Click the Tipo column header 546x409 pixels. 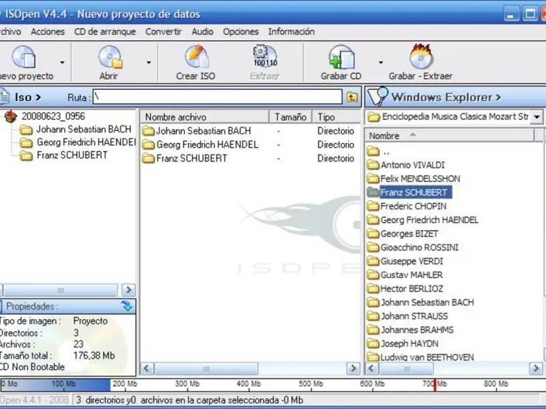coord(336,117)
